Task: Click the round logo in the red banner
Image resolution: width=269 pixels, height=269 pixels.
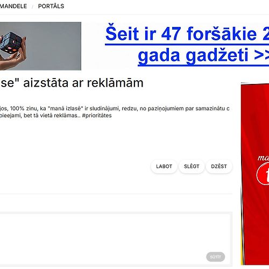Action: pyautogui.click(x=263, y=174)
